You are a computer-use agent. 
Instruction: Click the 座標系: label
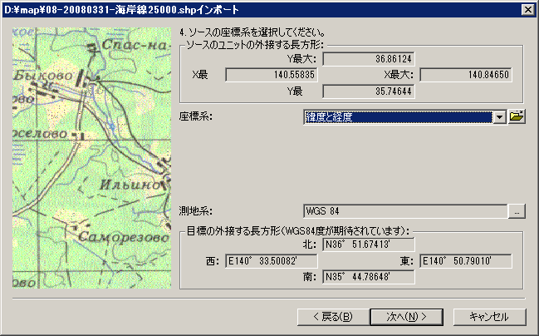pyautogui.click(x=196, y=116)
